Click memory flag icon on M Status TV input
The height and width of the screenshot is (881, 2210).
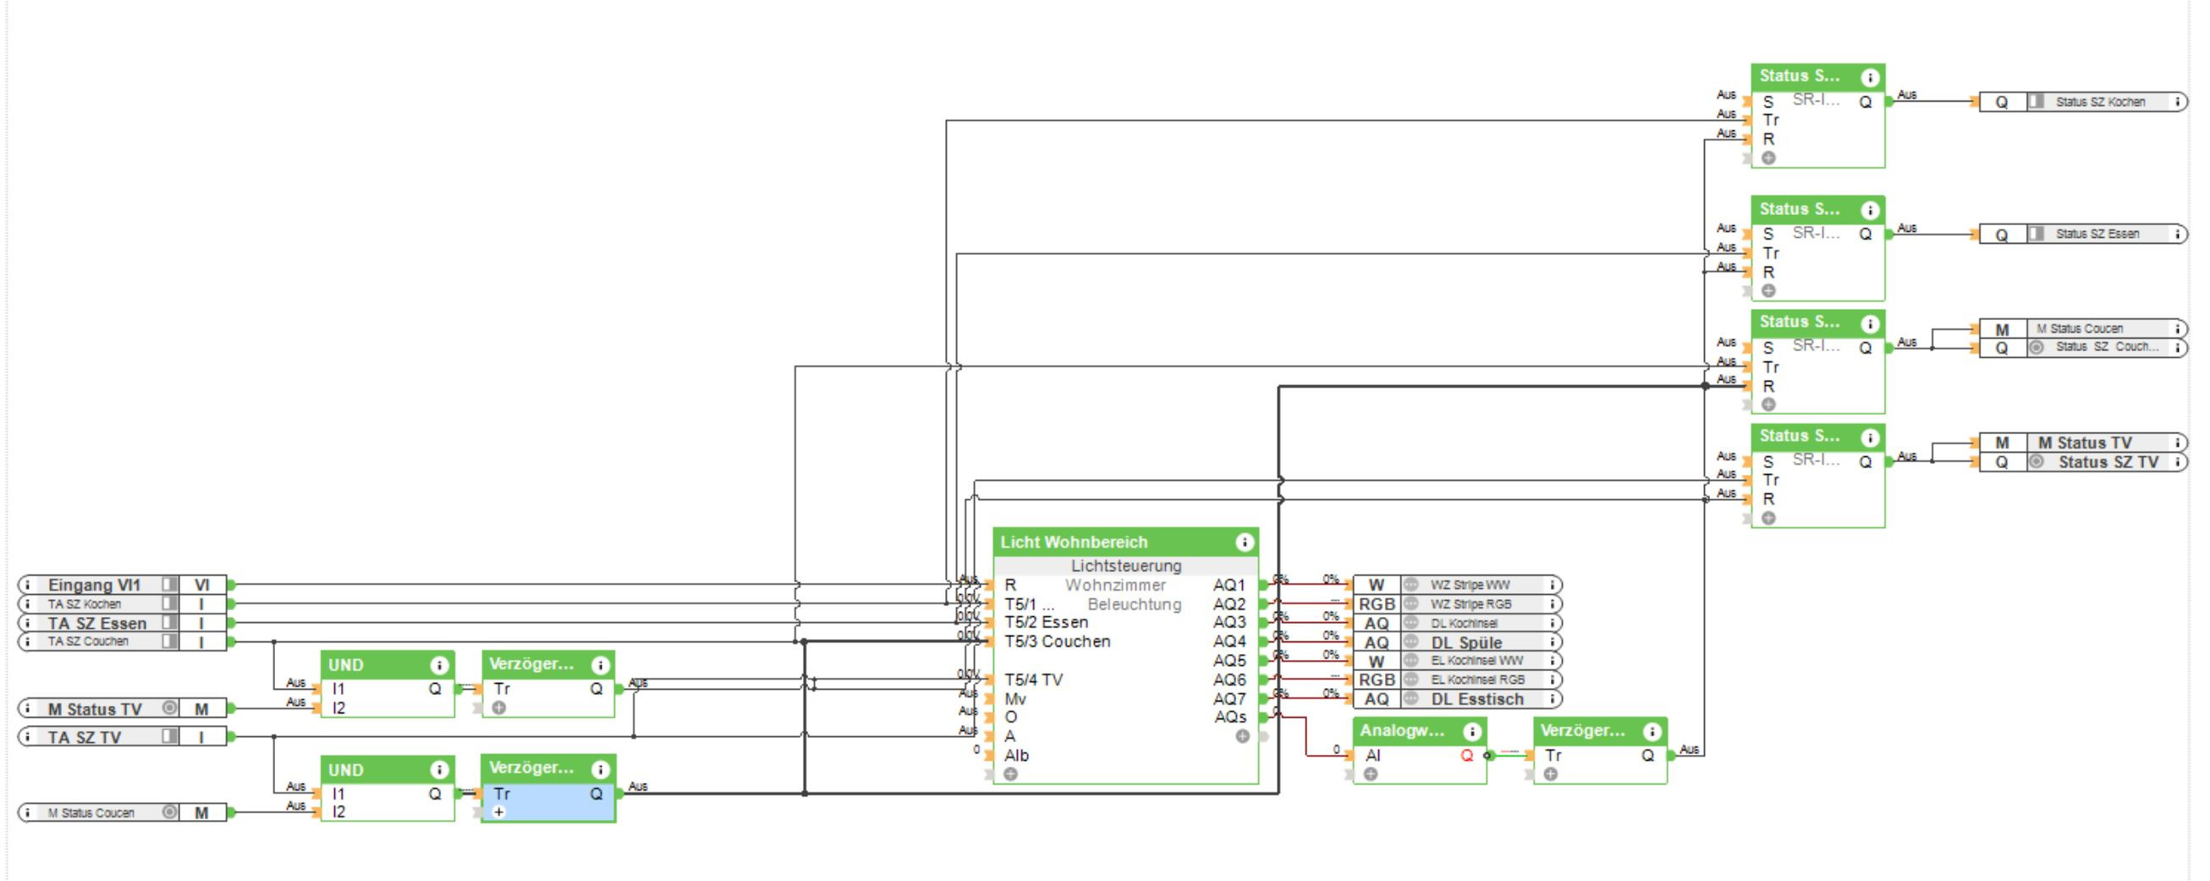pyautogui.click(x=170, y=708)
